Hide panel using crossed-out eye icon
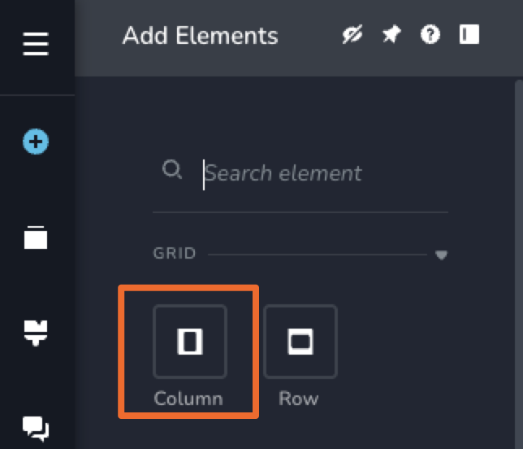Viewport: 523px width, 449px height. (352, 35)
